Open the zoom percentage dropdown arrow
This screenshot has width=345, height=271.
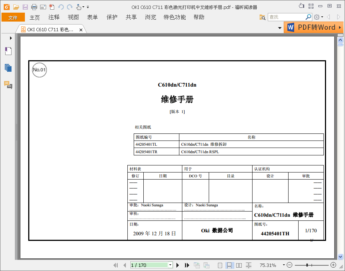pyautogui.click(x=284, y=265)
